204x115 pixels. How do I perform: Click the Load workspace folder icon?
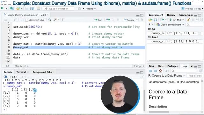(x=150, y=20)
